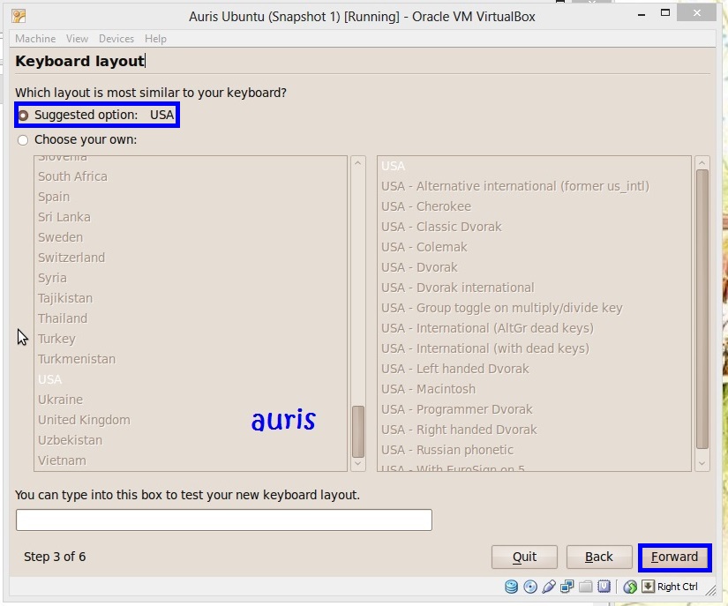The image size is (728, 606).
Task: Open the shared folders status icon
Action: point(585,587)
